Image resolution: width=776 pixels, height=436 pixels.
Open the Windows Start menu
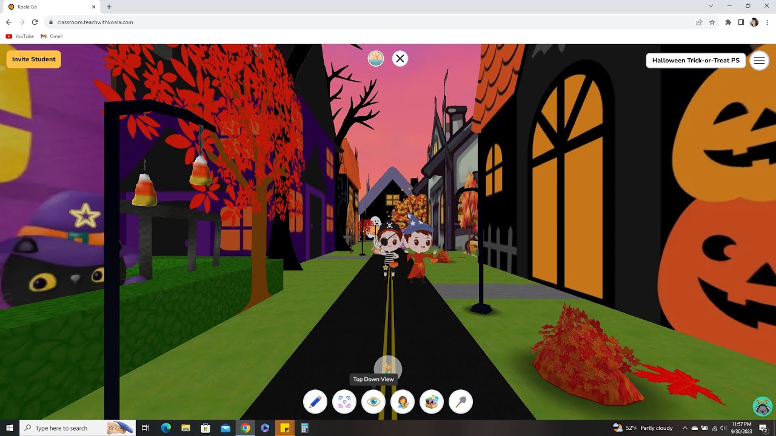click(10, 428)
